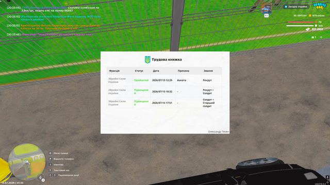Click the cash money icon

[308, 29]
